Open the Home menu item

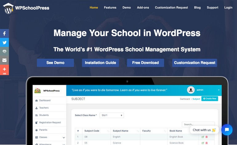[94, 8]
